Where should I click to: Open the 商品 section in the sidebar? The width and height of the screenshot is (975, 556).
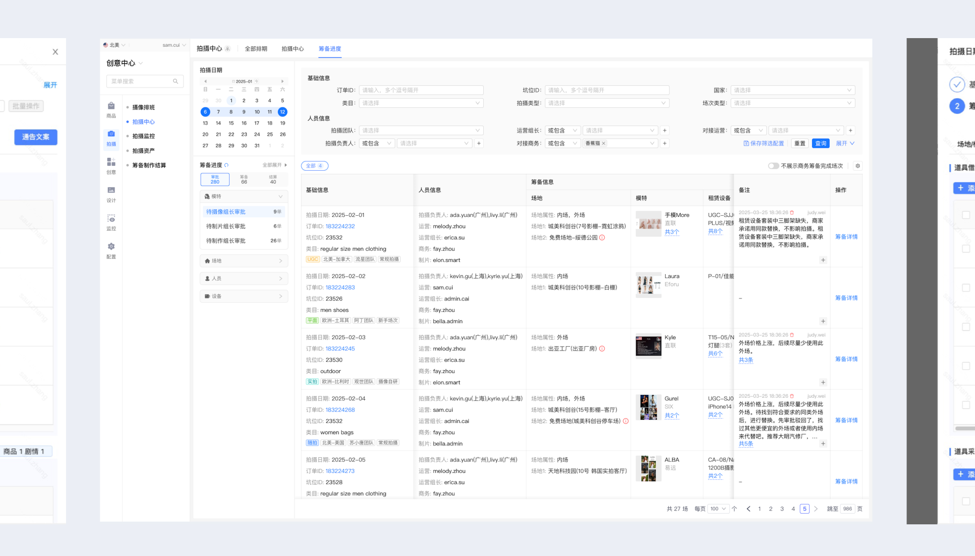tap(111, 109)
